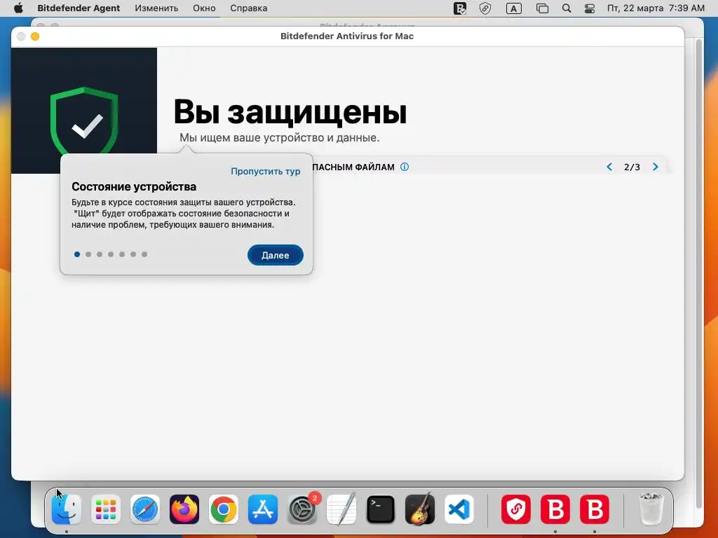
Task: Click the Вы защищены heading
Action: point(290,112)
